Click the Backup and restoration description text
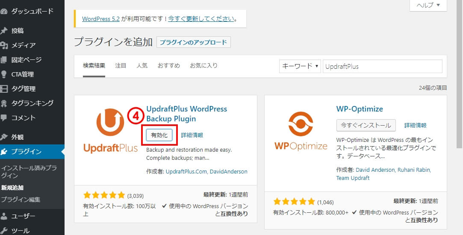The image size is (463, 235). pyautogui.click(x=189, y=154)
